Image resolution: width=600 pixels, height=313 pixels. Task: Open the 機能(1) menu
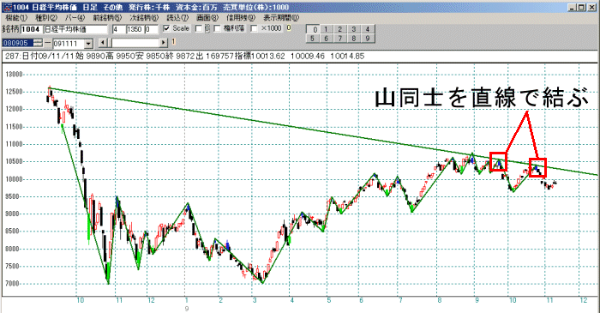[x=16, y=18]
